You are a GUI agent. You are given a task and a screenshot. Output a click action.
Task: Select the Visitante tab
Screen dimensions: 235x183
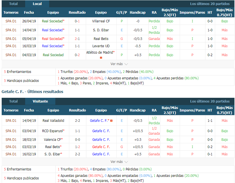tap(40, 101)
